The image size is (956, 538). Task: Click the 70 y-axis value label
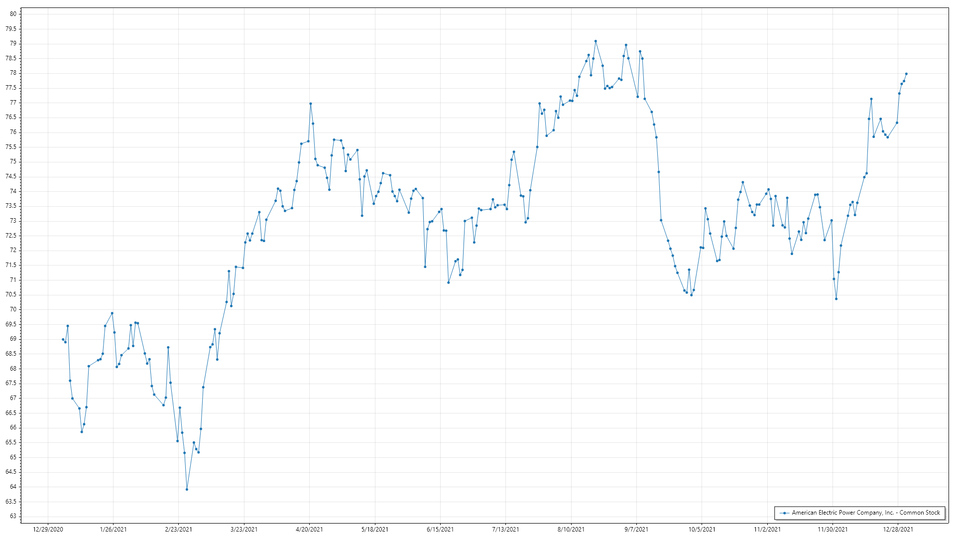point(13,309)
